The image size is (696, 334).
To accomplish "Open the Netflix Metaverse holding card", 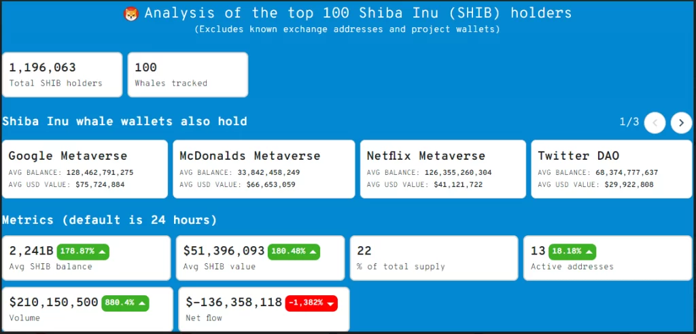I will coord(443,169).
